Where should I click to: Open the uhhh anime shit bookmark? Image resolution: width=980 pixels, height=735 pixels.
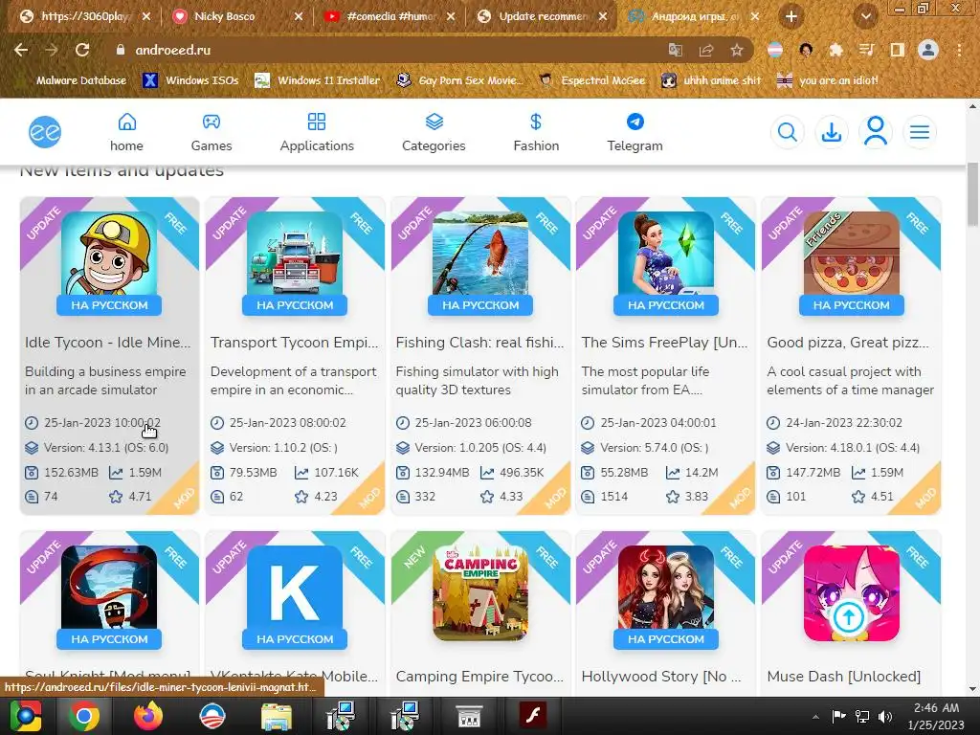tap(712, 80)
